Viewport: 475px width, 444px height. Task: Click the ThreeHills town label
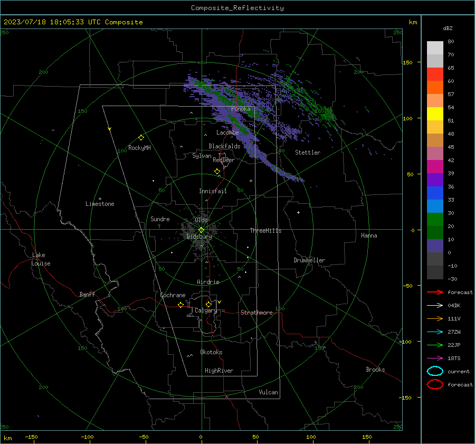265,231
